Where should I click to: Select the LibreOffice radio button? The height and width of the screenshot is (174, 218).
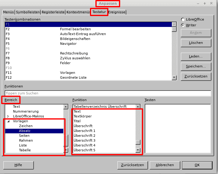183,20
